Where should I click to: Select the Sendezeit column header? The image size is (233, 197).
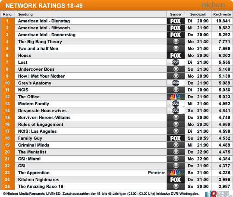pos(198,14)
